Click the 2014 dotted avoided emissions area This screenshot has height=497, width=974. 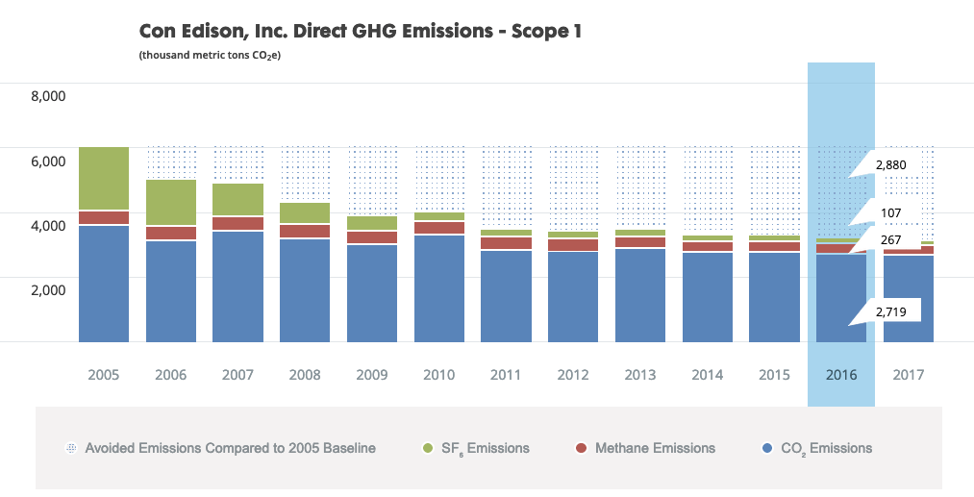tap(708, 190)
